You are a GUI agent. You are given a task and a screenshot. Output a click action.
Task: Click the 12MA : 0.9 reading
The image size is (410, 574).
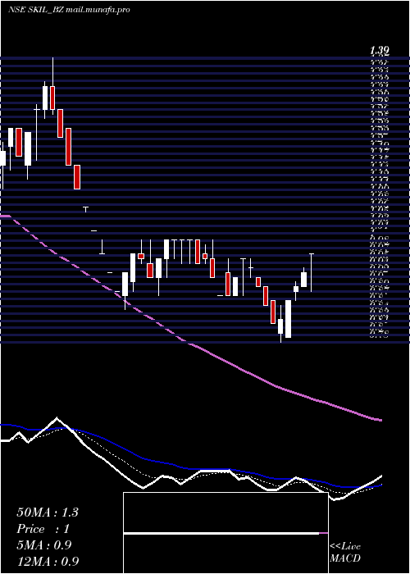[x=48, y=561]
